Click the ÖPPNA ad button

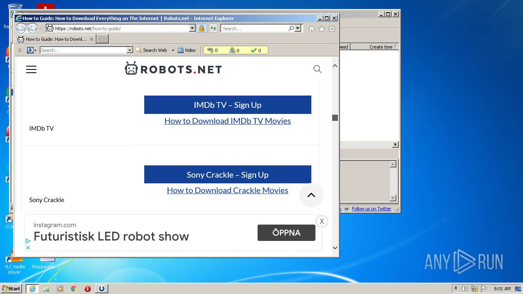pyautogui.click(x=286, y=233)
